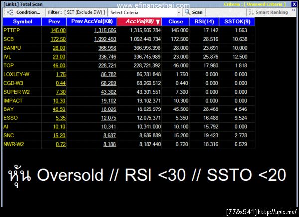Click the Smart Ranking sort icon
This screenshot has width=299, height=217.
(x=251, y=12)
